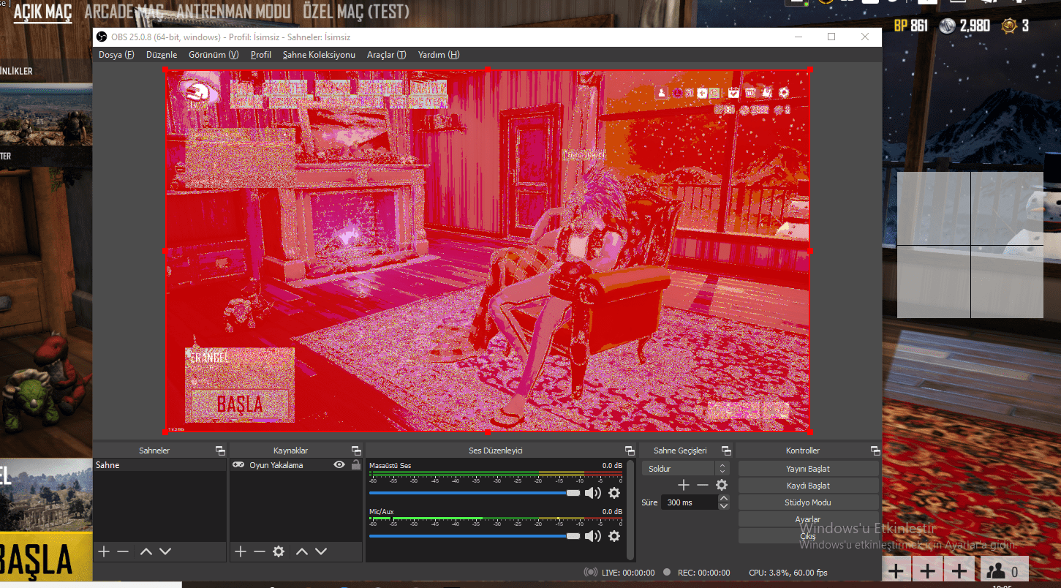The width and height of the screenshot is (1061, 588).
Task: Click the Süre 300 ms input field
Action: 690,502
